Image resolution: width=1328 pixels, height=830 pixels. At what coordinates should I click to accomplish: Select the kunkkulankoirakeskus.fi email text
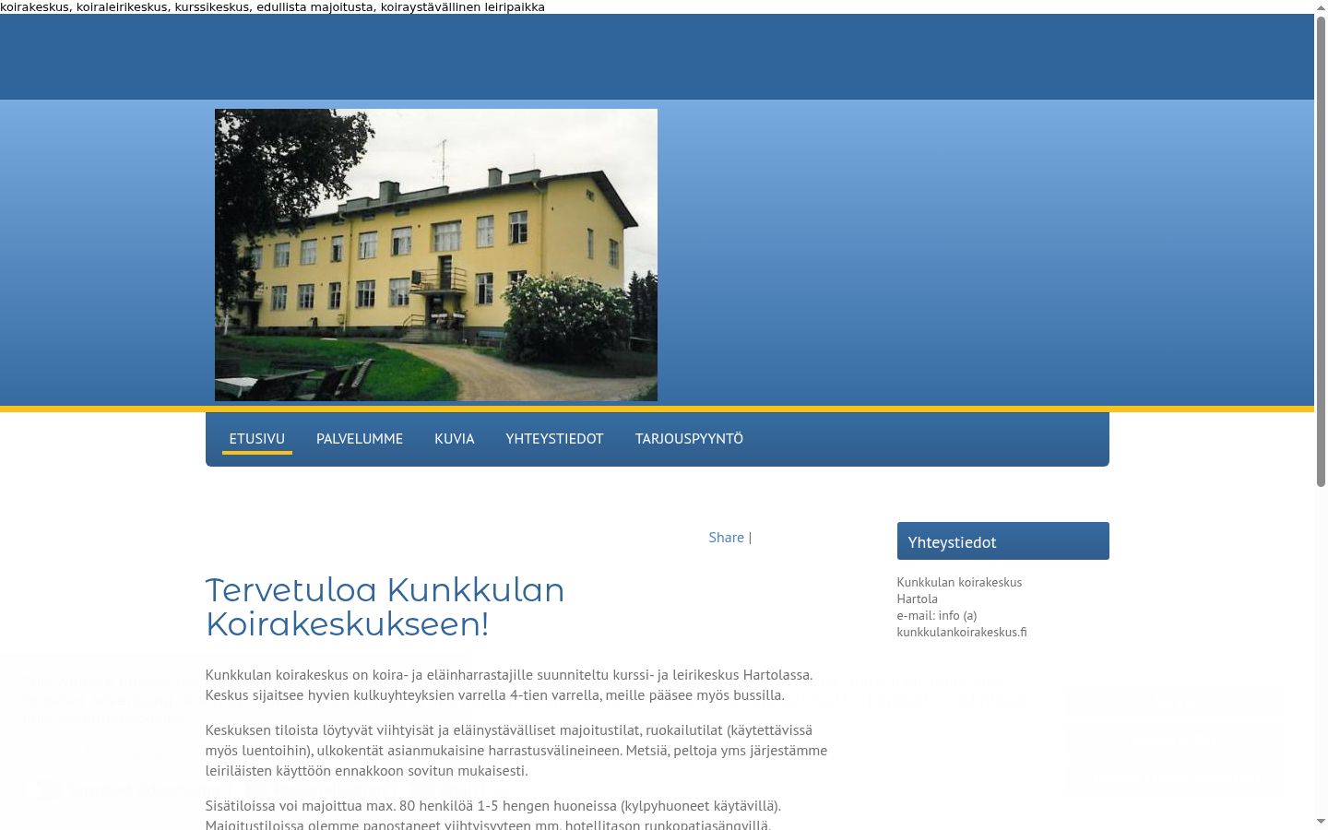(962, 632)
